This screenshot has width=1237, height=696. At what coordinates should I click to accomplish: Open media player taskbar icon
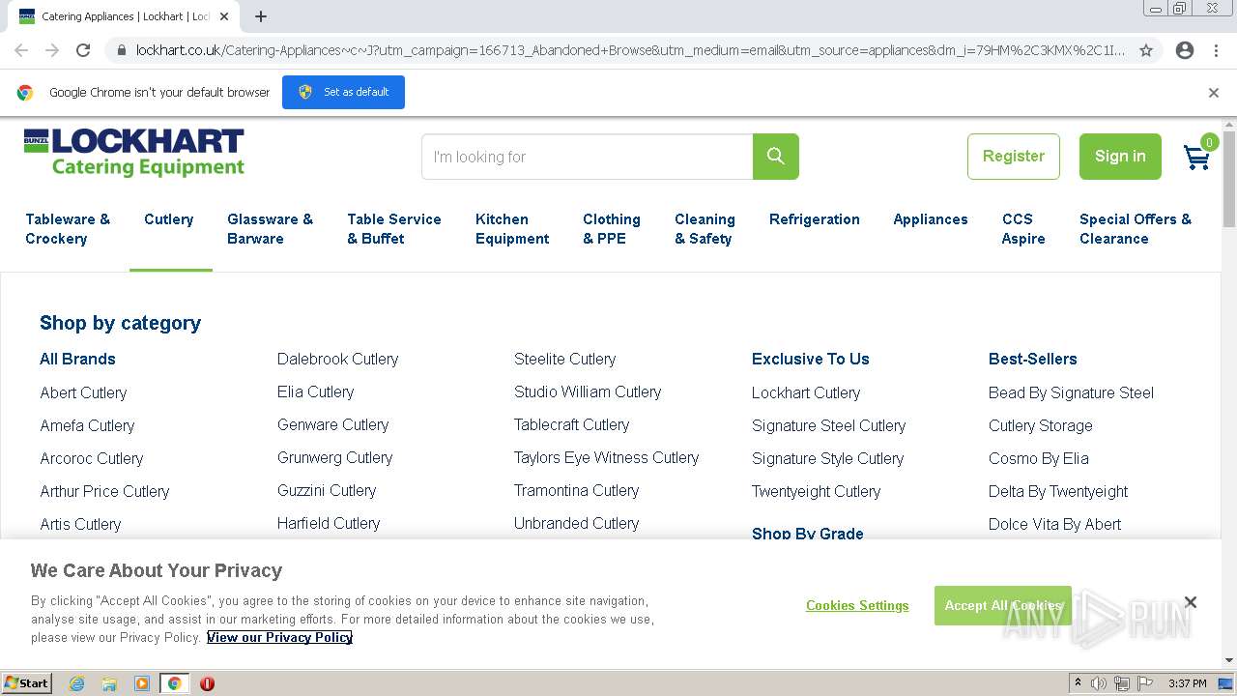(142, 683)
